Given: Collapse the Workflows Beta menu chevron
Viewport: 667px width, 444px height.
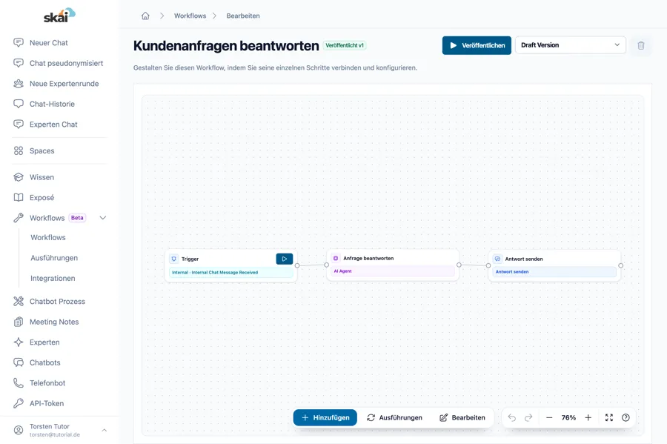Looking at the screenshot, I should pos(102,218).
